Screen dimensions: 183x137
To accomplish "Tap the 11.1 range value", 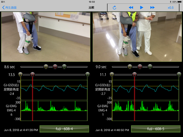I will pyautogui.click(x=103, y=75).
